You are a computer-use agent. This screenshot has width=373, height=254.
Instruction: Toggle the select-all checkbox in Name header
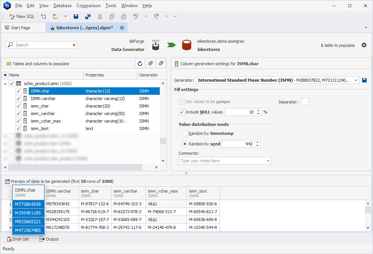tap(5, 75)
